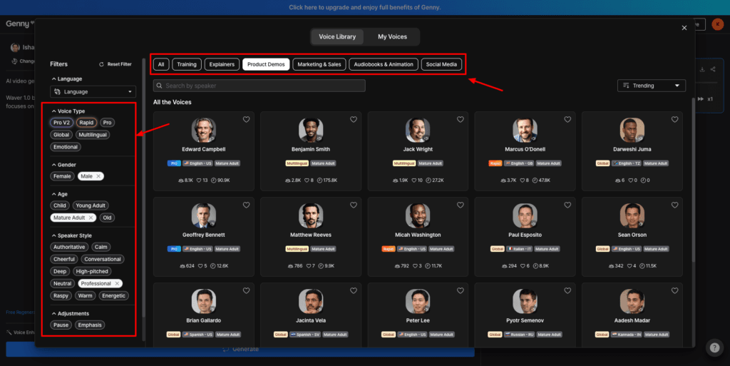
Task: Enable the Energetic speaker style filter
Action: [113, 295]
